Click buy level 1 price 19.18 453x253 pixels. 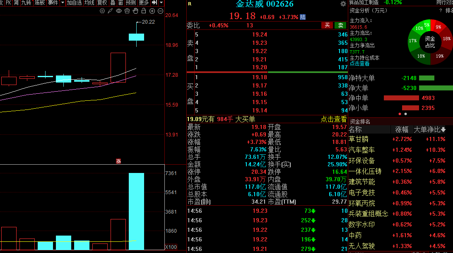click(260, 77)
